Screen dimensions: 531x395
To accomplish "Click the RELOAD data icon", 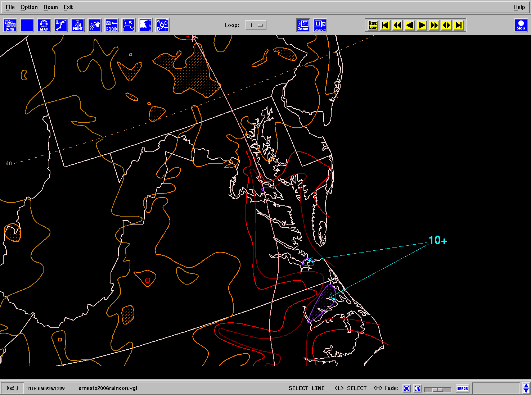I will pos(112,25).
